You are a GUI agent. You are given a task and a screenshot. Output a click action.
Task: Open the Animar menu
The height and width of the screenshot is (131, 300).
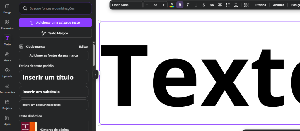278,5
